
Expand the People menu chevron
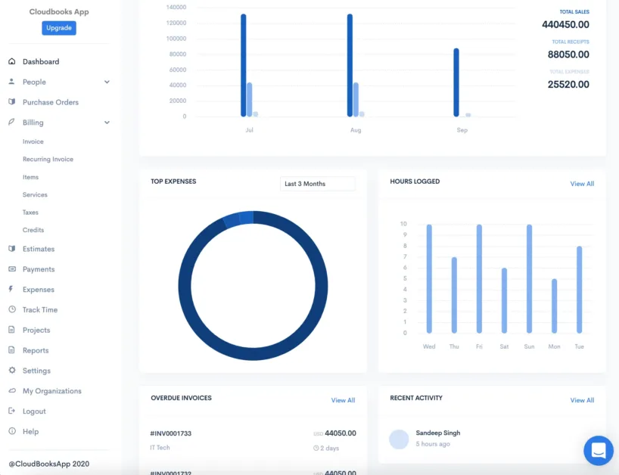(x=107, y=82)
